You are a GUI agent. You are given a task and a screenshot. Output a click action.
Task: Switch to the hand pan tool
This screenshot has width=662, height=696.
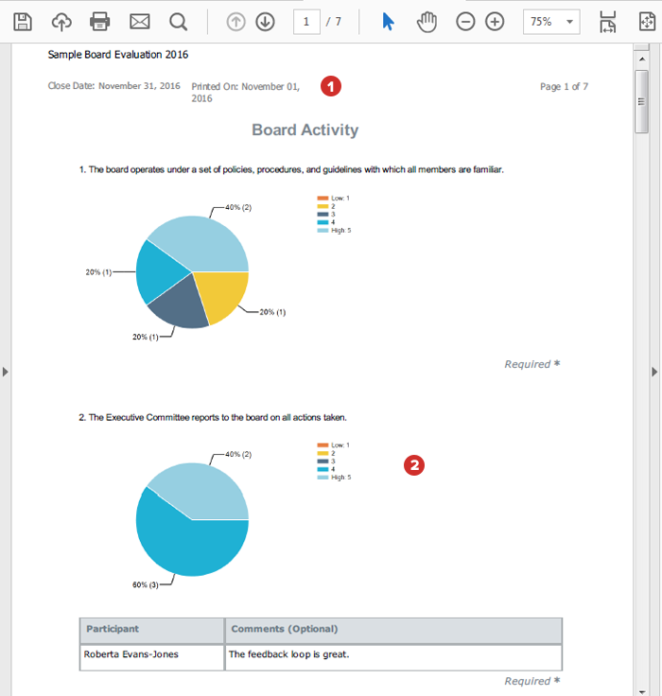[x=427, y=21]
